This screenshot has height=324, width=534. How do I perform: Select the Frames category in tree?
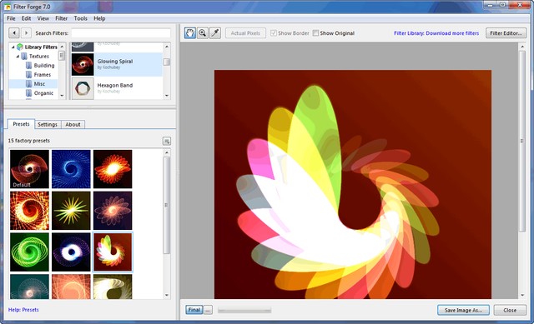click(43, 74)
